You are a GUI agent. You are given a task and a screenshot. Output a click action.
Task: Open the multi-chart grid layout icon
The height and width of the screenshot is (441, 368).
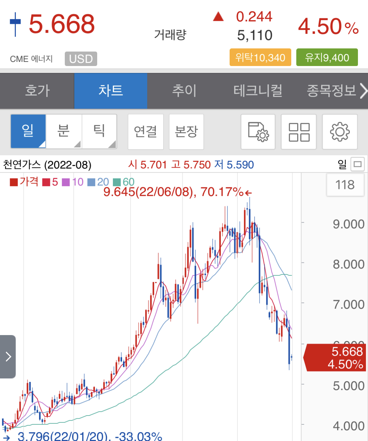pyautogui.click(x=299, y=132)
